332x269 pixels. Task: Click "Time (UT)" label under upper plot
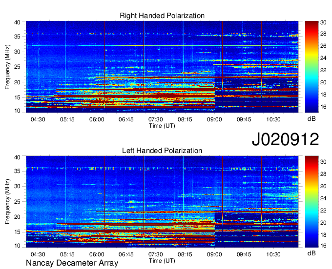[x=162, y=126]
